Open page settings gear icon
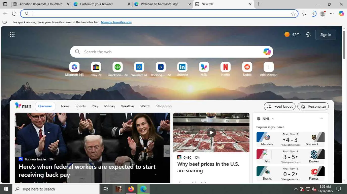The width and height of the screenshot is (347, 194). [308, 35]
